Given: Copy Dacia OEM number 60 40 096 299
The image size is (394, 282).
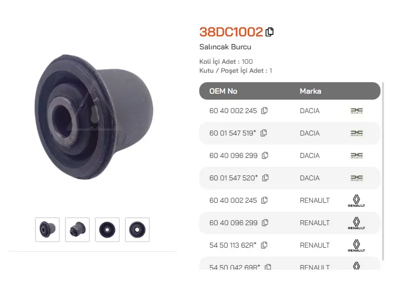Looking at the screenshot, I should (x=265, y=155).
